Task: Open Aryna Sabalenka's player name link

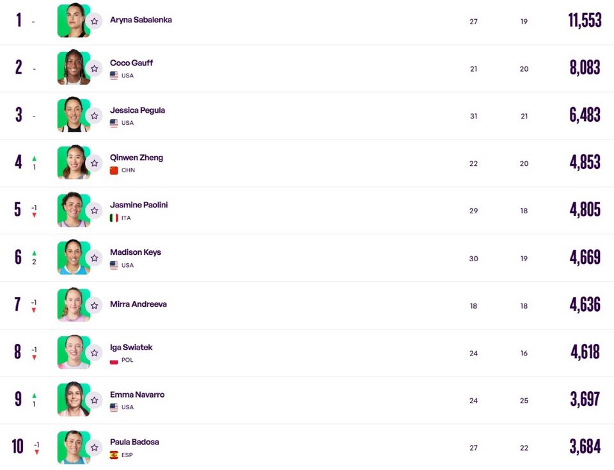Action: [141, 20]
